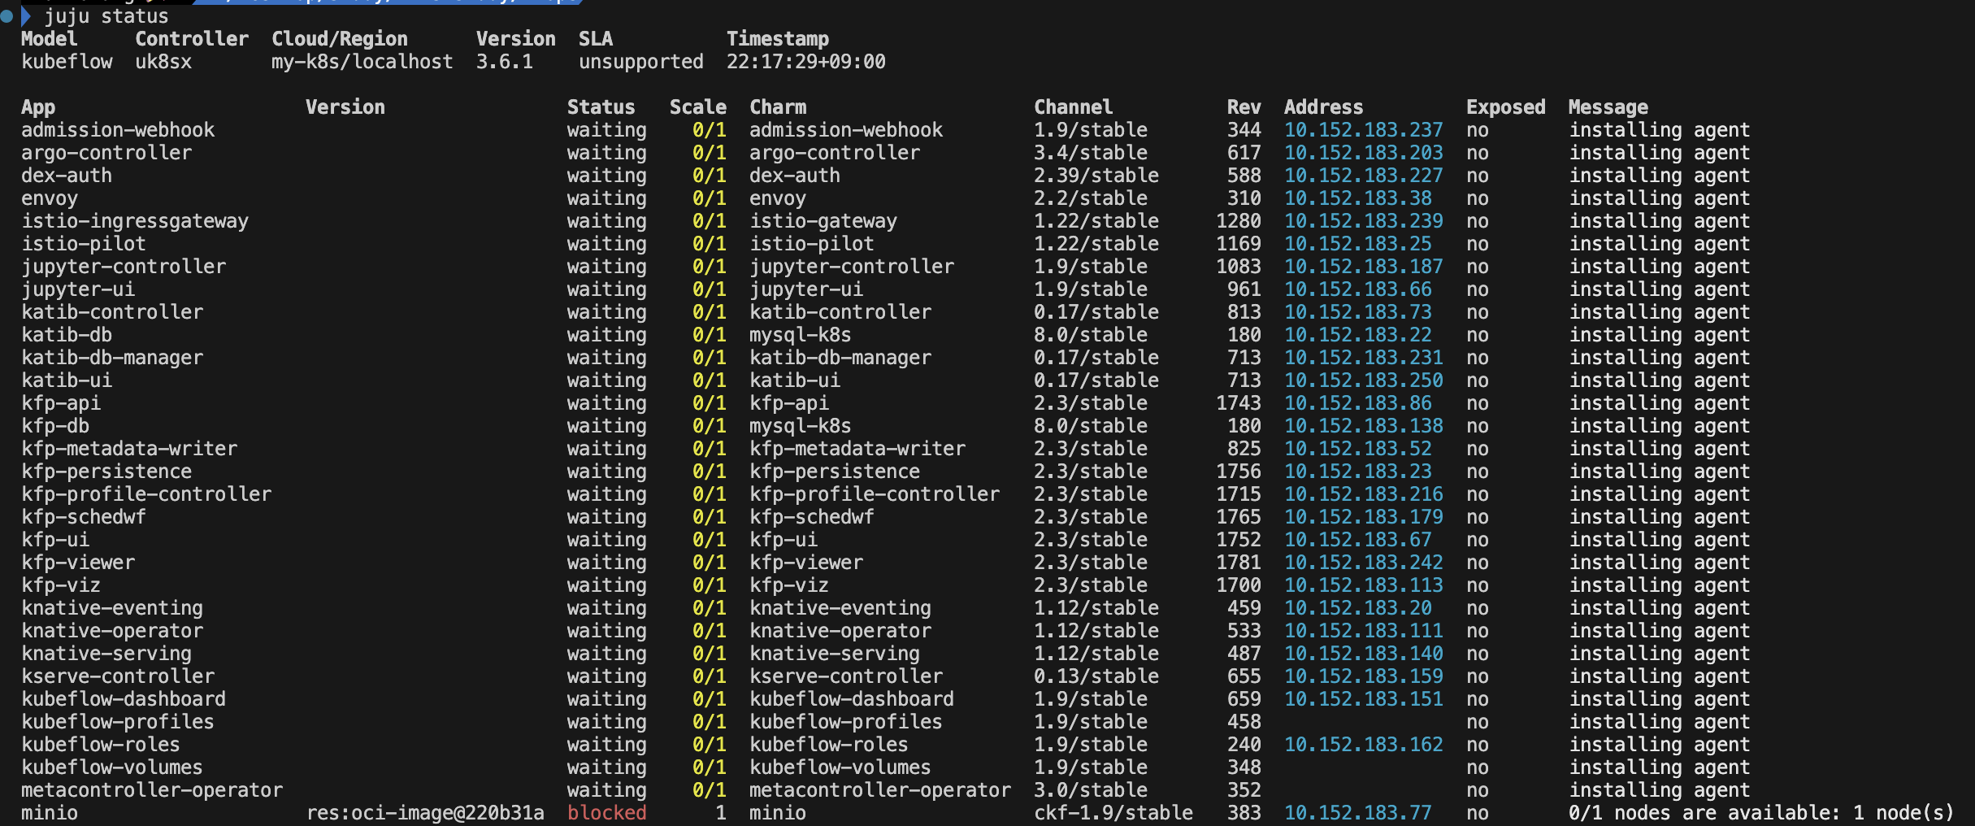Image resolution: width=1975 pixels, height=826 pixels.
Task: Click app name 'kfp-api' in App column
Action: click(x=61, y=403)
